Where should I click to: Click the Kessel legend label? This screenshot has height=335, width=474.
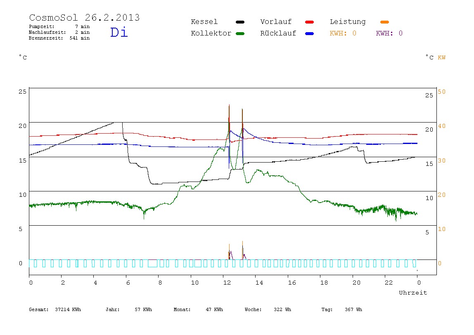tap(204, 22)
